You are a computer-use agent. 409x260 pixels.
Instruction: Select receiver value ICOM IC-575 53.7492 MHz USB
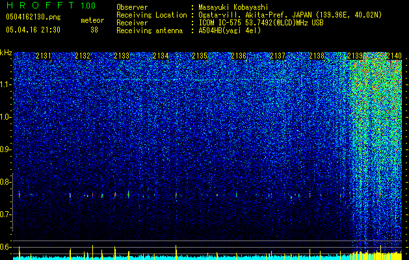pos(261,23)
